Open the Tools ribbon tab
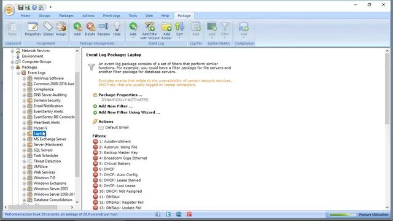This screenshot has height=221, width=393. (x=133, y=15)
